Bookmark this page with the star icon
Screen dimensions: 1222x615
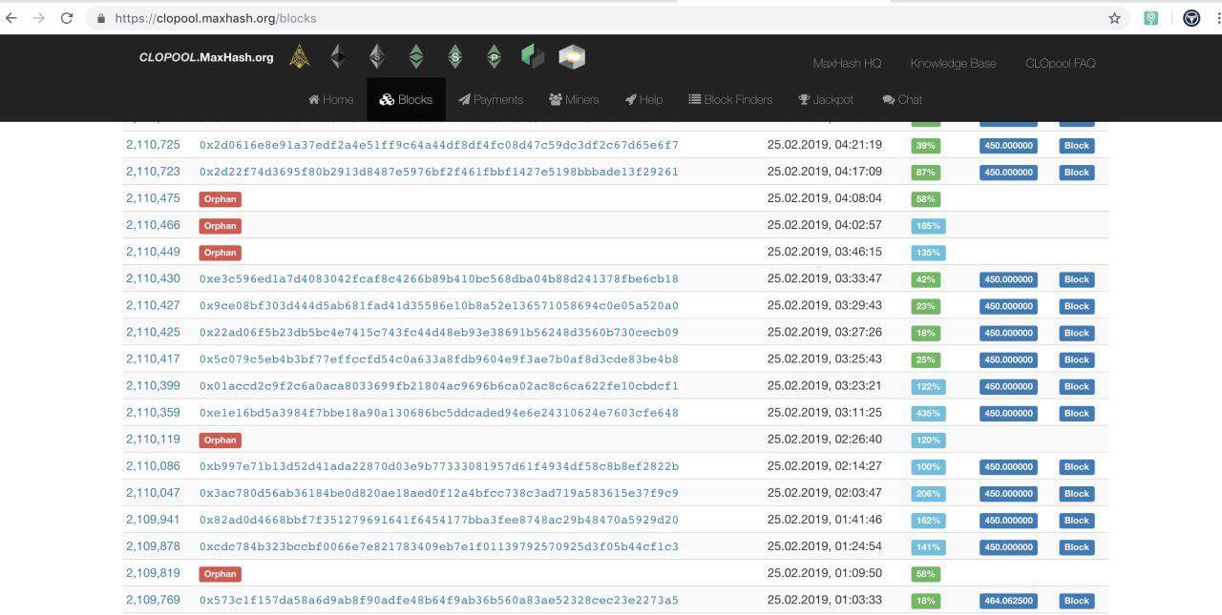coord(1114,18)
